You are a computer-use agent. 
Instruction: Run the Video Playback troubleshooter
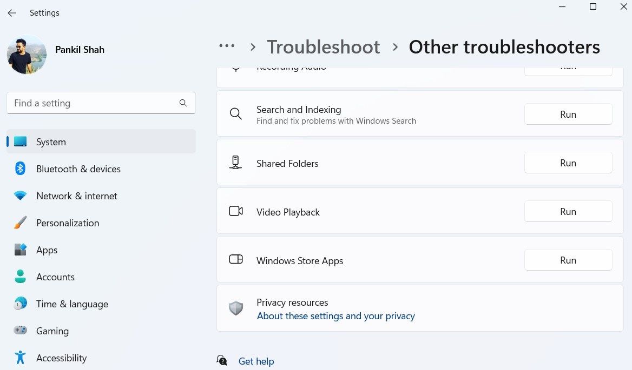pos(568,212)
